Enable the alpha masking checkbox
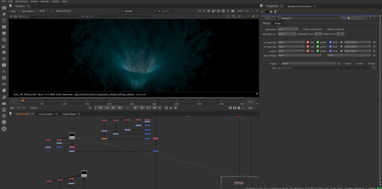This screenshot has width=382, height=189. coord(325,29)
